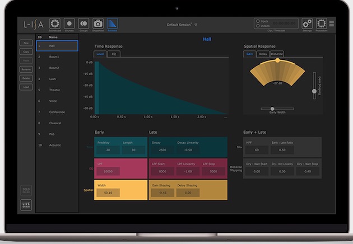
Task: Click the New reverb button
Action: [26, 43]
